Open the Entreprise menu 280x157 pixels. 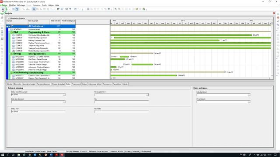pos(36,5)
